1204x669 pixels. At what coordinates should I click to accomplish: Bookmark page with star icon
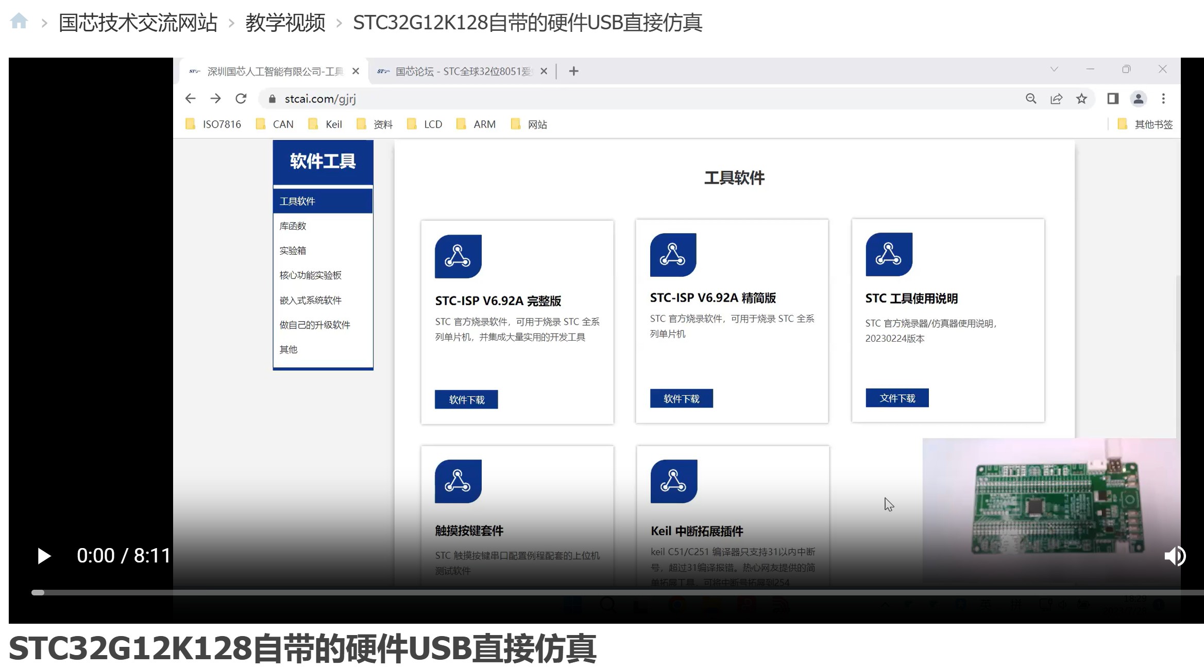click(1081, 98)
